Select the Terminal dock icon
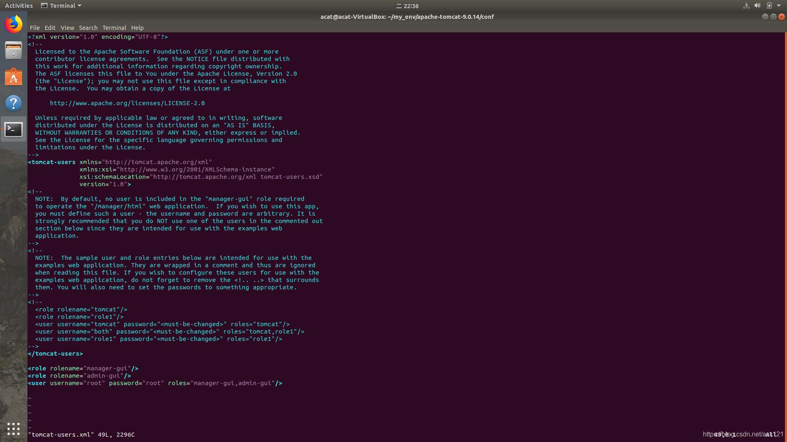The height and width of the screenshot is (442, 787). coord(14,129)
